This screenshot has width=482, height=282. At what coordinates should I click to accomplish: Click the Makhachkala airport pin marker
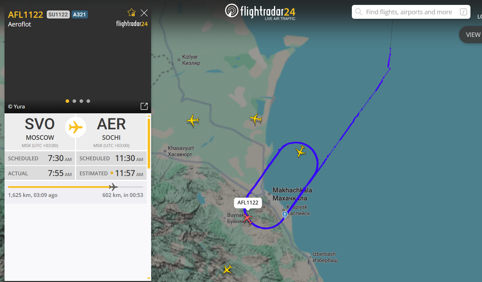point(285,214)
